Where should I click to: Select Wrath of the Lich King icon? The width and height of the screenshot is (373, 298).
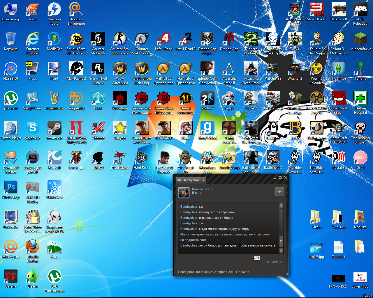[142, 73]
